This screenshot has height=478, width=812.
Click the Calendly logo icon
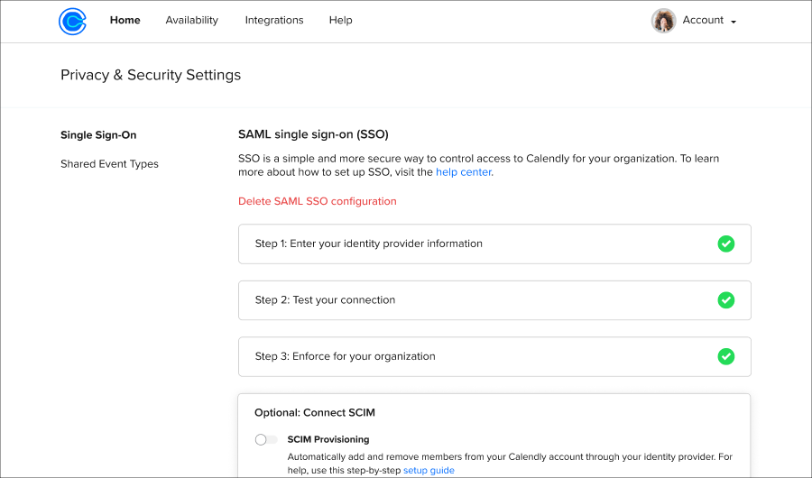[x=72, y=22]
